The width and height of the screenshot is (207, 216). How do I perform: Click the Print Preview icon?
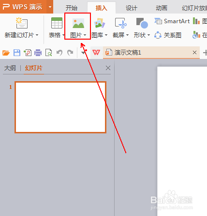[x=48, y=53]
